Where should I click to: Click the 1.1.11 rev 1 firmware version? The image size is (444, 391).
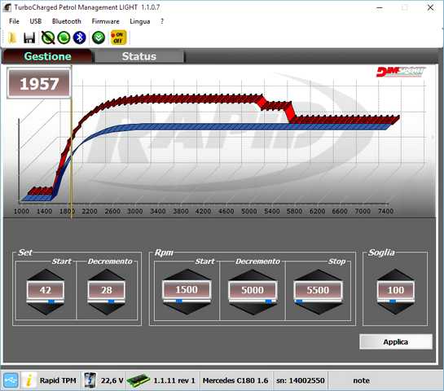(174, 380)
